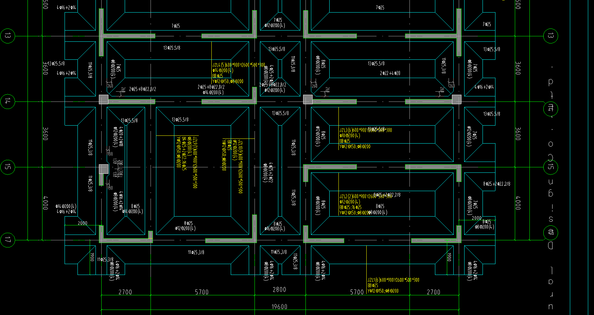This screenshot has height=315, width=594.
Task: Select the 13Φ25,5/8 text beside 2Φ22+4Φ20
Action: click(376, 63)
